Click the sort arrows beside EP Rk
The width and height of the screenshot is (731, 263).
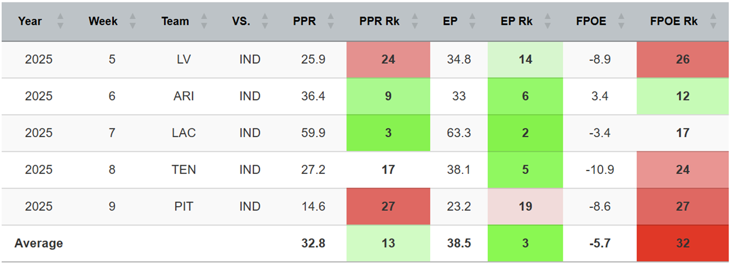click(x=547, y=22)
